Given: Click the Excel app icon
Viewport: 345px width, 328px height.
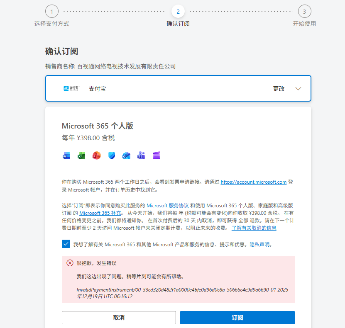Looking at the screenshot, I should pos(81,155).
